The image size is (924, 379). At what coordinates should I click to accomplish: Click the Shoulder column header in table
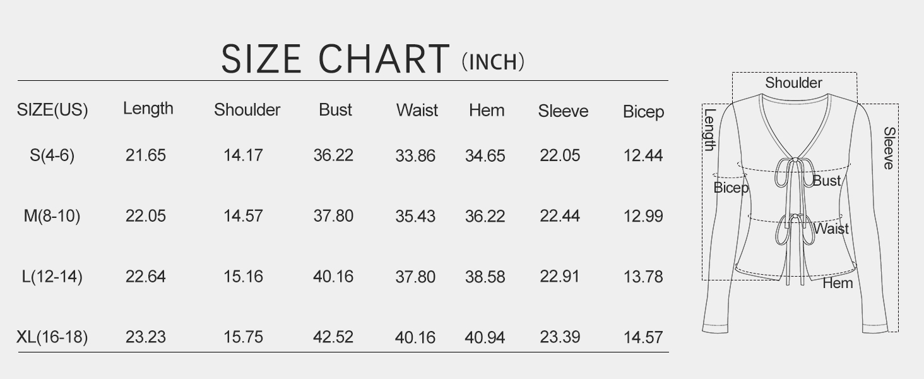pos(247,110)
